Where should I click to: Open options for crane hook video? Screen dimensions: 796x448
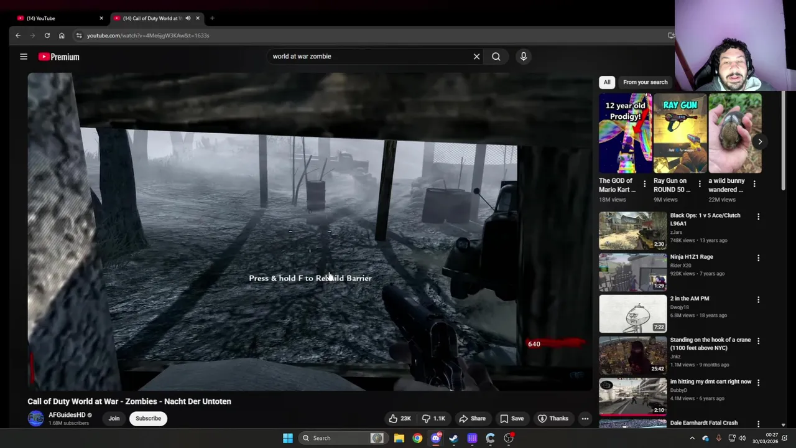pos(758,341)
